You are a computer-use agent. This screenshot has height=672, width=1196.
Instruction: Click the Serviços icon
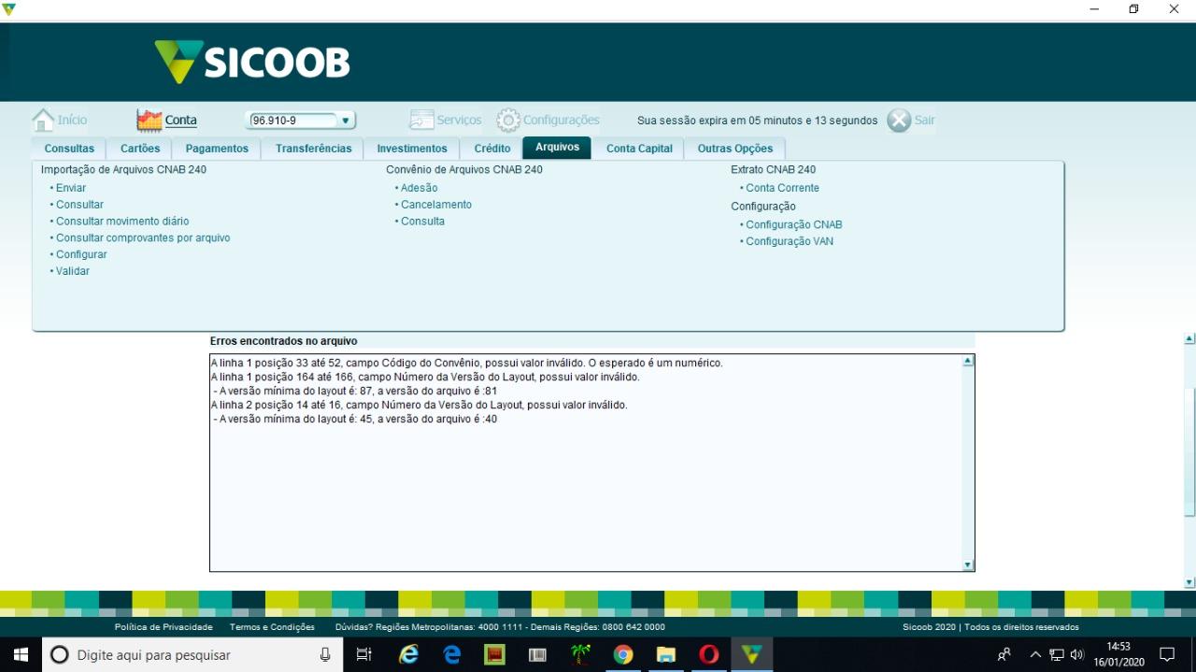tap(421, 120)
